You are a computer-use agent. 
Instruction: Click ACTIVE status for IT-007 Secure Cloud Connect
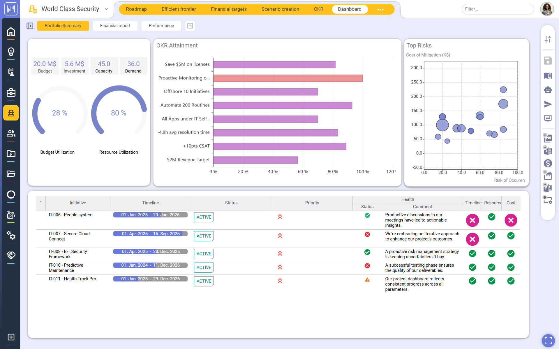click(204, 236)
